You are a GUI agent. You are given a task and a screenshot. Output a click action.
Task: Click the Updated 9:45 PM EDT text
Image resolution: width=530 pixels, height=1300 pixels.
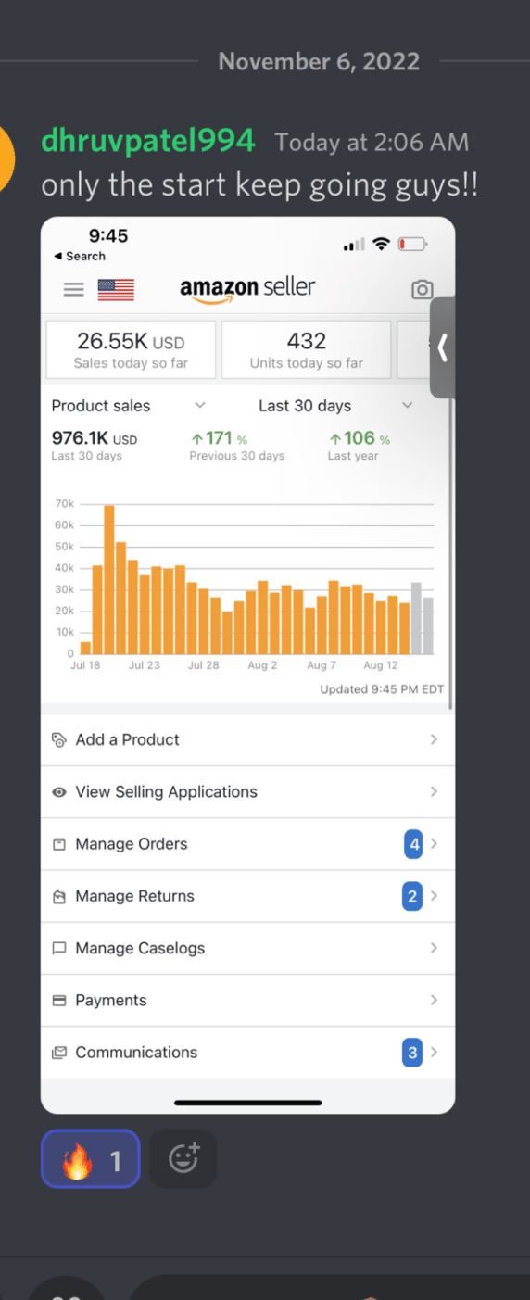(x=382, y=689)
